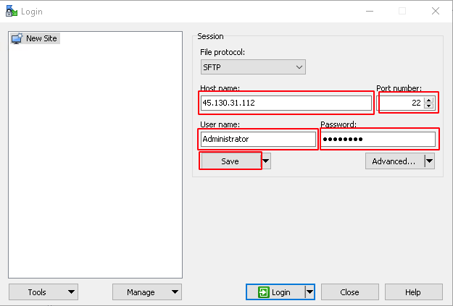This screenshot has height=306, width=453.
Task: Expand the Advanced button dropdown arrow
Action: (429, 161)
